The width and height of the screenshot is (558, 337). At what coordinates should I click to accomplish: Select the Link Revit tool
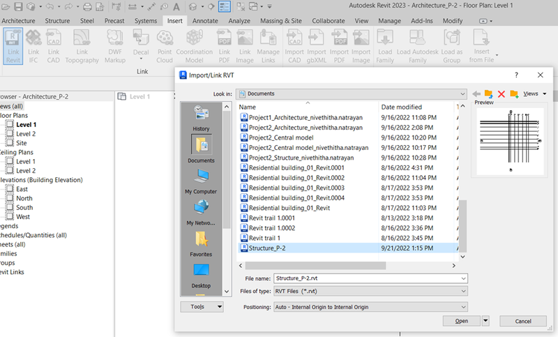[13, 46]
